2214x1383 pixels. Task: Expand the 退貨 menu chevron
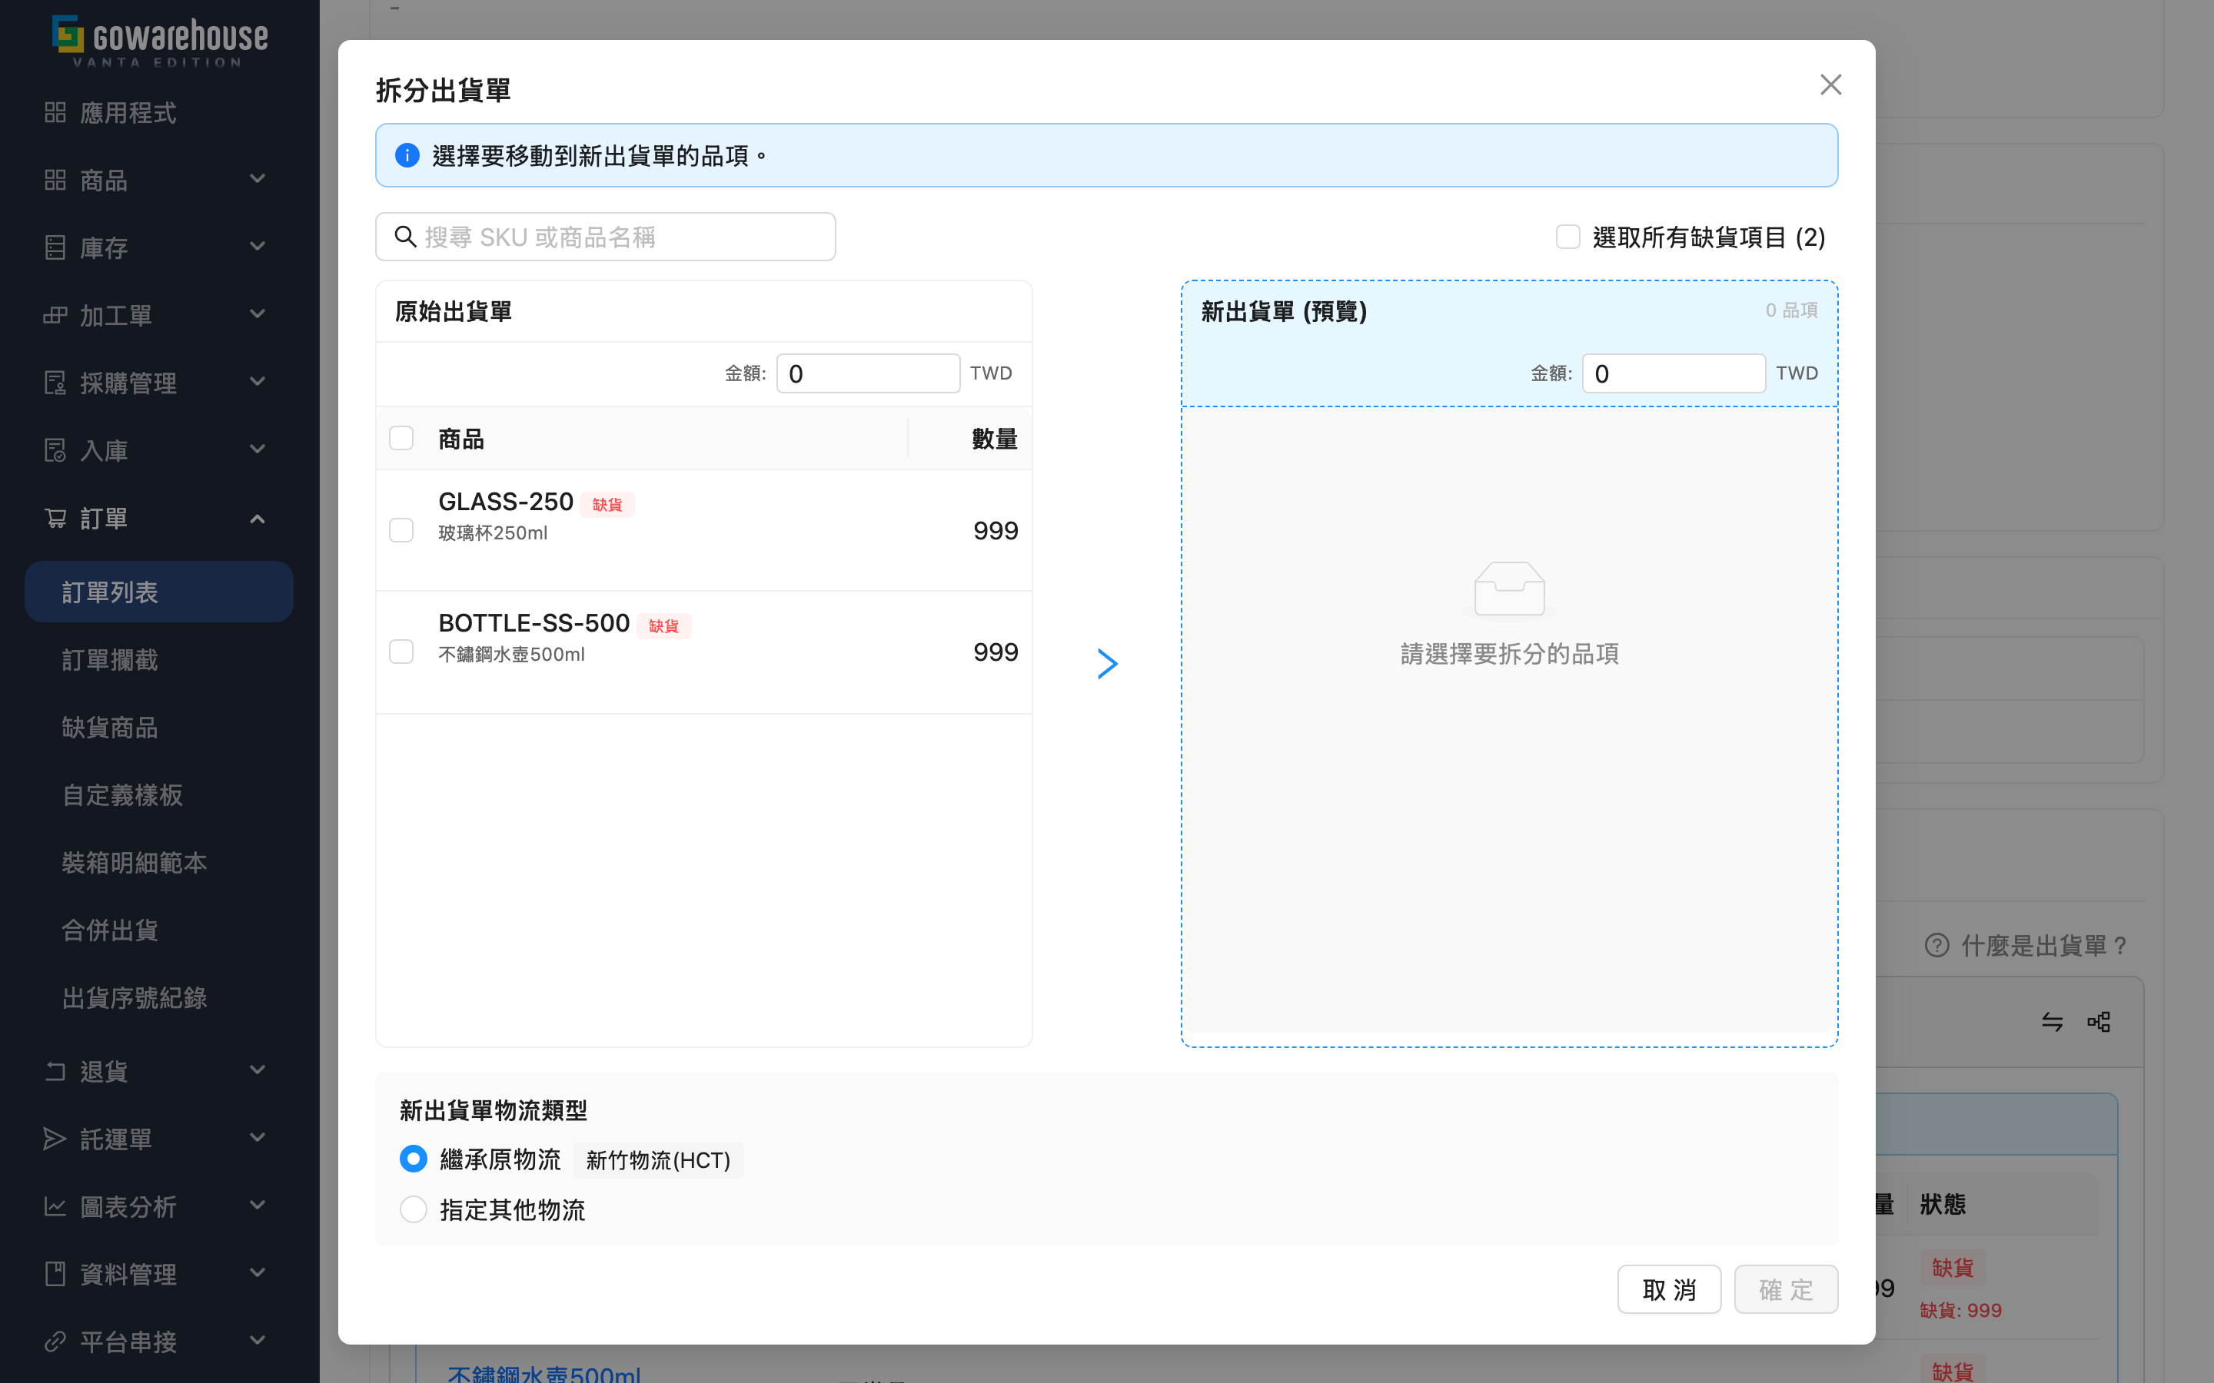pos(258,1070)
